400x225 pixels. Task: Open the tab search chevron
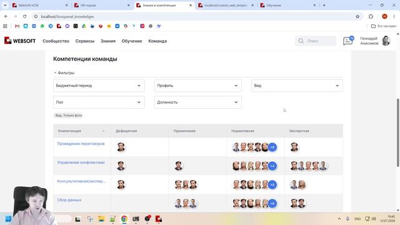(5, 5)
